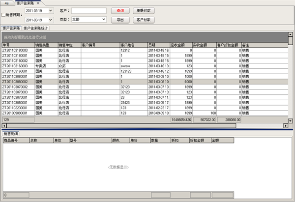This screenshot has width=295, height=202.
Task: Click the vertical scrollbar down arrow
Action: tap(290, 121)
